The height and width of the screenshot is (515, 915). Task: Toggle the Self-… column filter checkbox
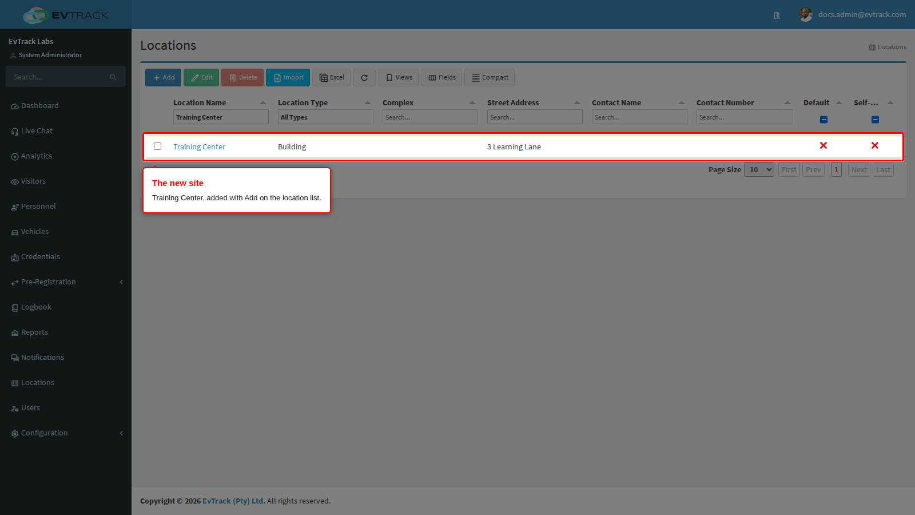point(875,120)
